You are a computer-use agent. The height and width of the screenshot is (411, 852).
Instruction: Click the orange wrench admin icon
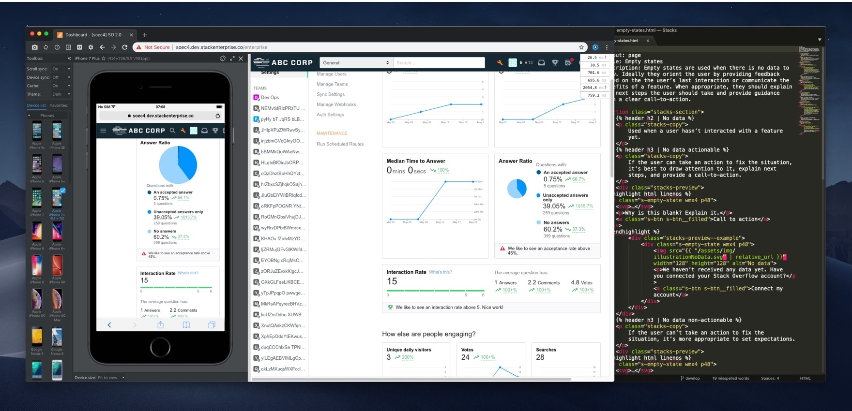[500, 62]
